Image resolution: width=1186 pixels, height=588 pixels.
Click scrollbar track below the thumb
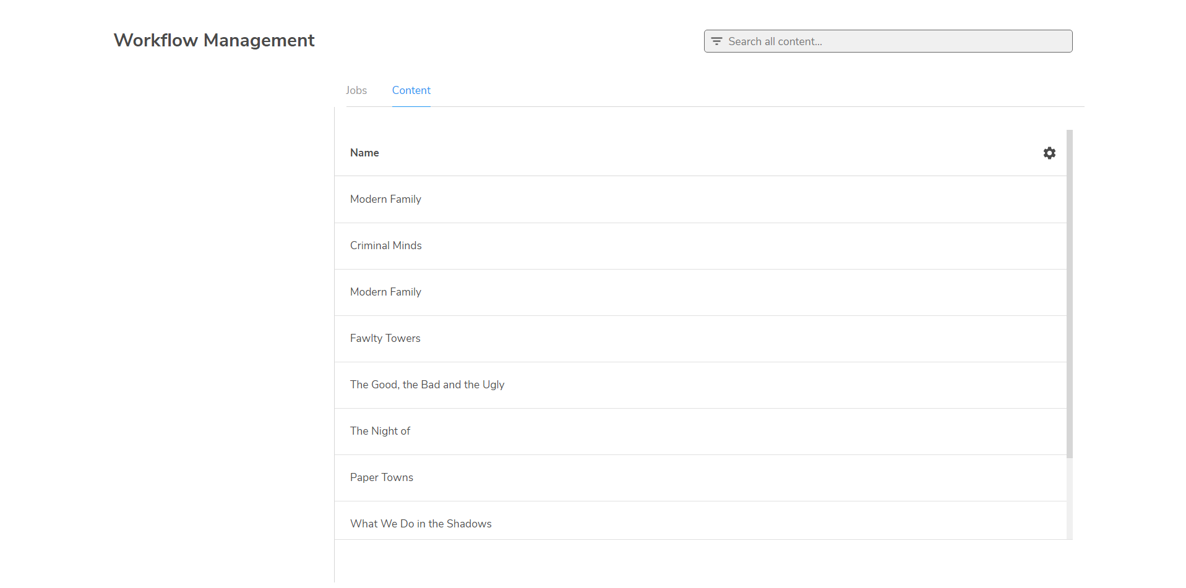point(1070,498)
